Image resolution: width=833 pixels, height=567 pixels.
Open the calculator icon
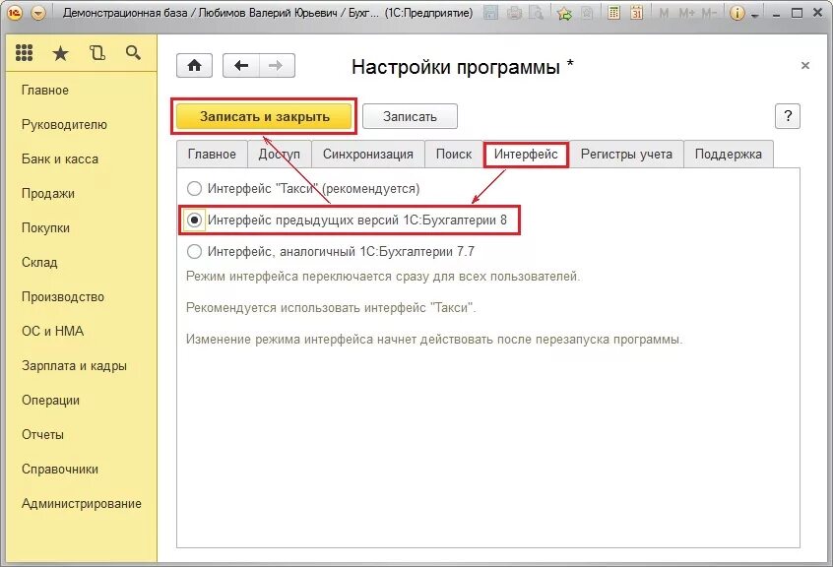613,13
